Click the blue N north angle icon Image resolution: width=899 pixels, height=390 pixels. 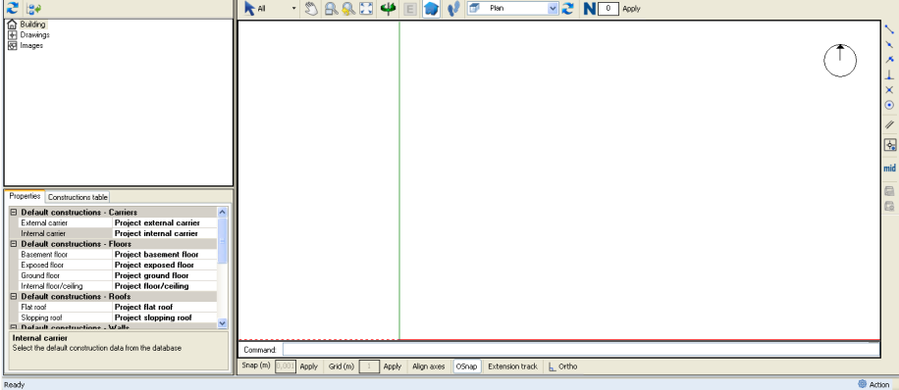[590, 9]
